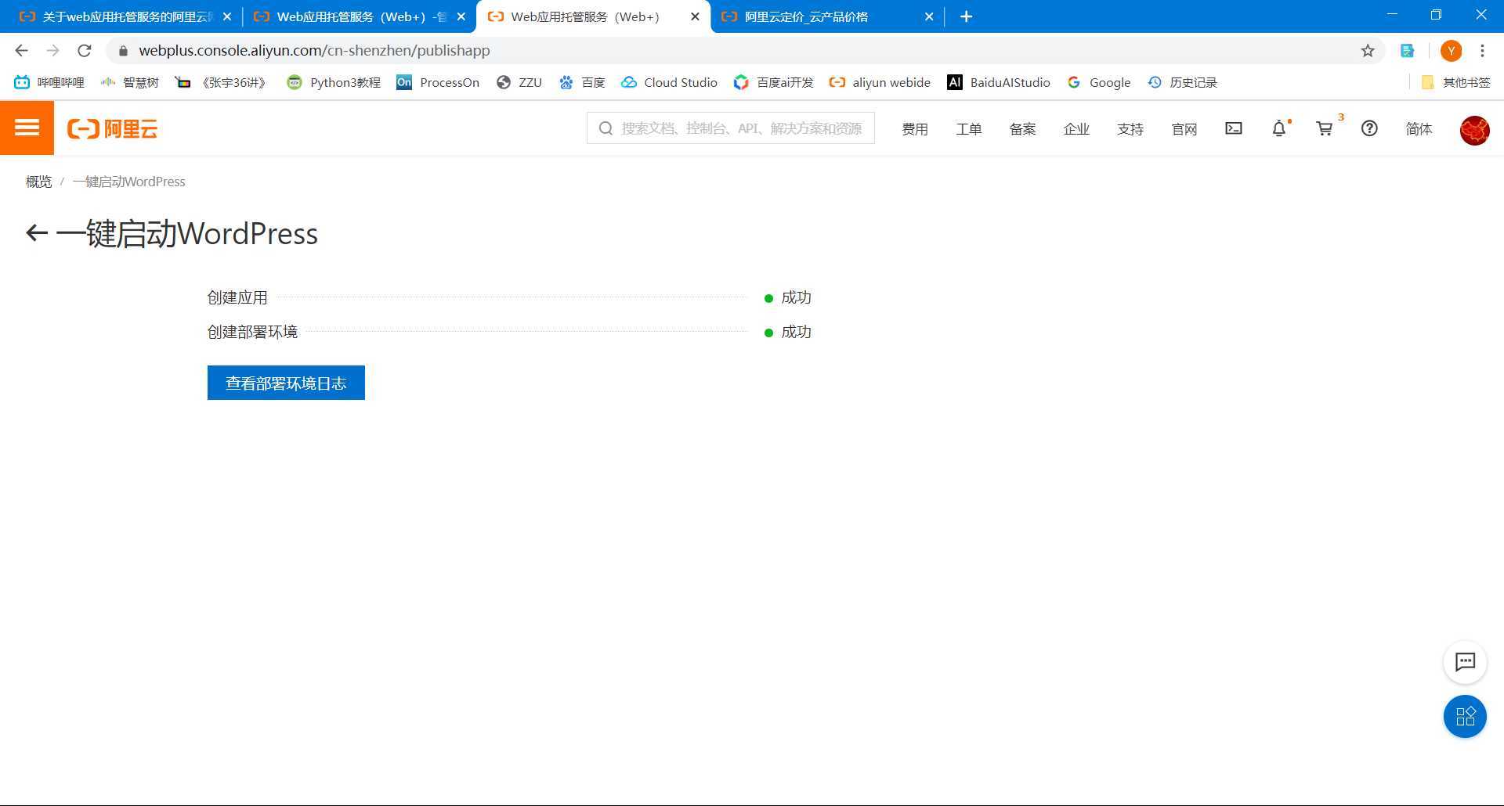The image size is (1504, 806).
Task: Open the notifications bell
Action: (x=1279, y=128)
